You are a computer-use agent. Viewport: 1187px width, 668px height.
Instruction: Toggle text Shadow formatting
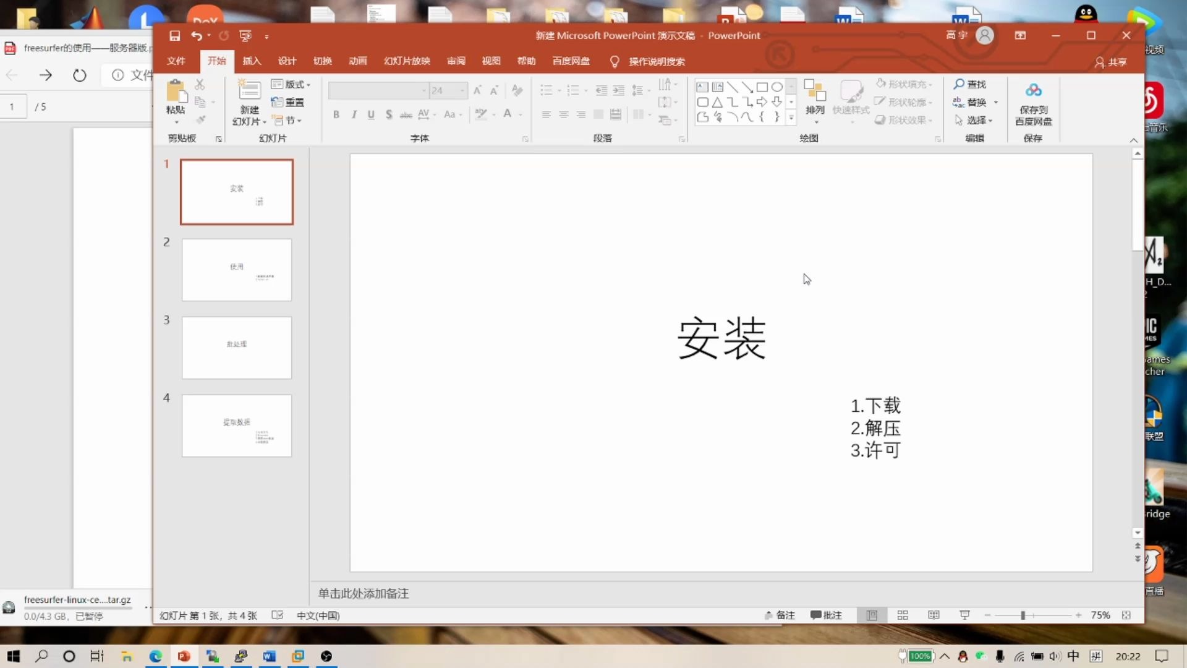[388, 114]
